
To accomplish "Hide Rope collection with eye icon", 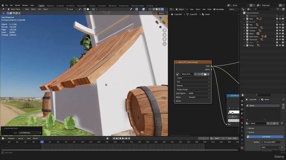I will click(x=280, y=19).
